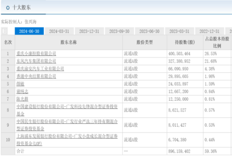Open the 2022-12-31 tab

209,31
